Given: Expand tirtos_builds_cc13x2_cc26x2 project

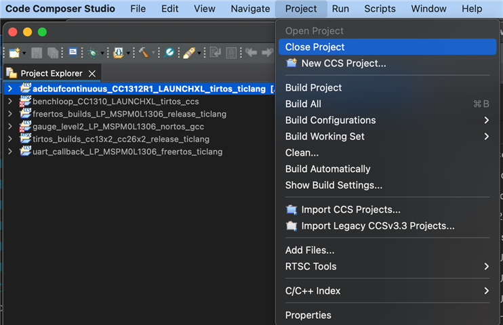Looking at the screenshot, I should (x=10, y=139).
